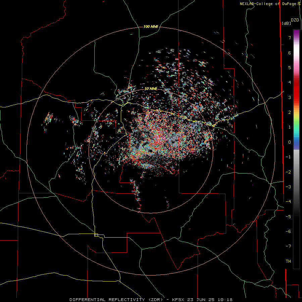Select the 3 dB scale label
302x302 pixels.
click(x=290, y=97)
